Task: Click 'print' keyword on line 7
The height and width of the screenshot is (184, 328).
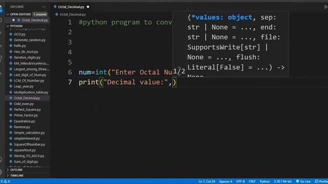Action: coord(89,82)
